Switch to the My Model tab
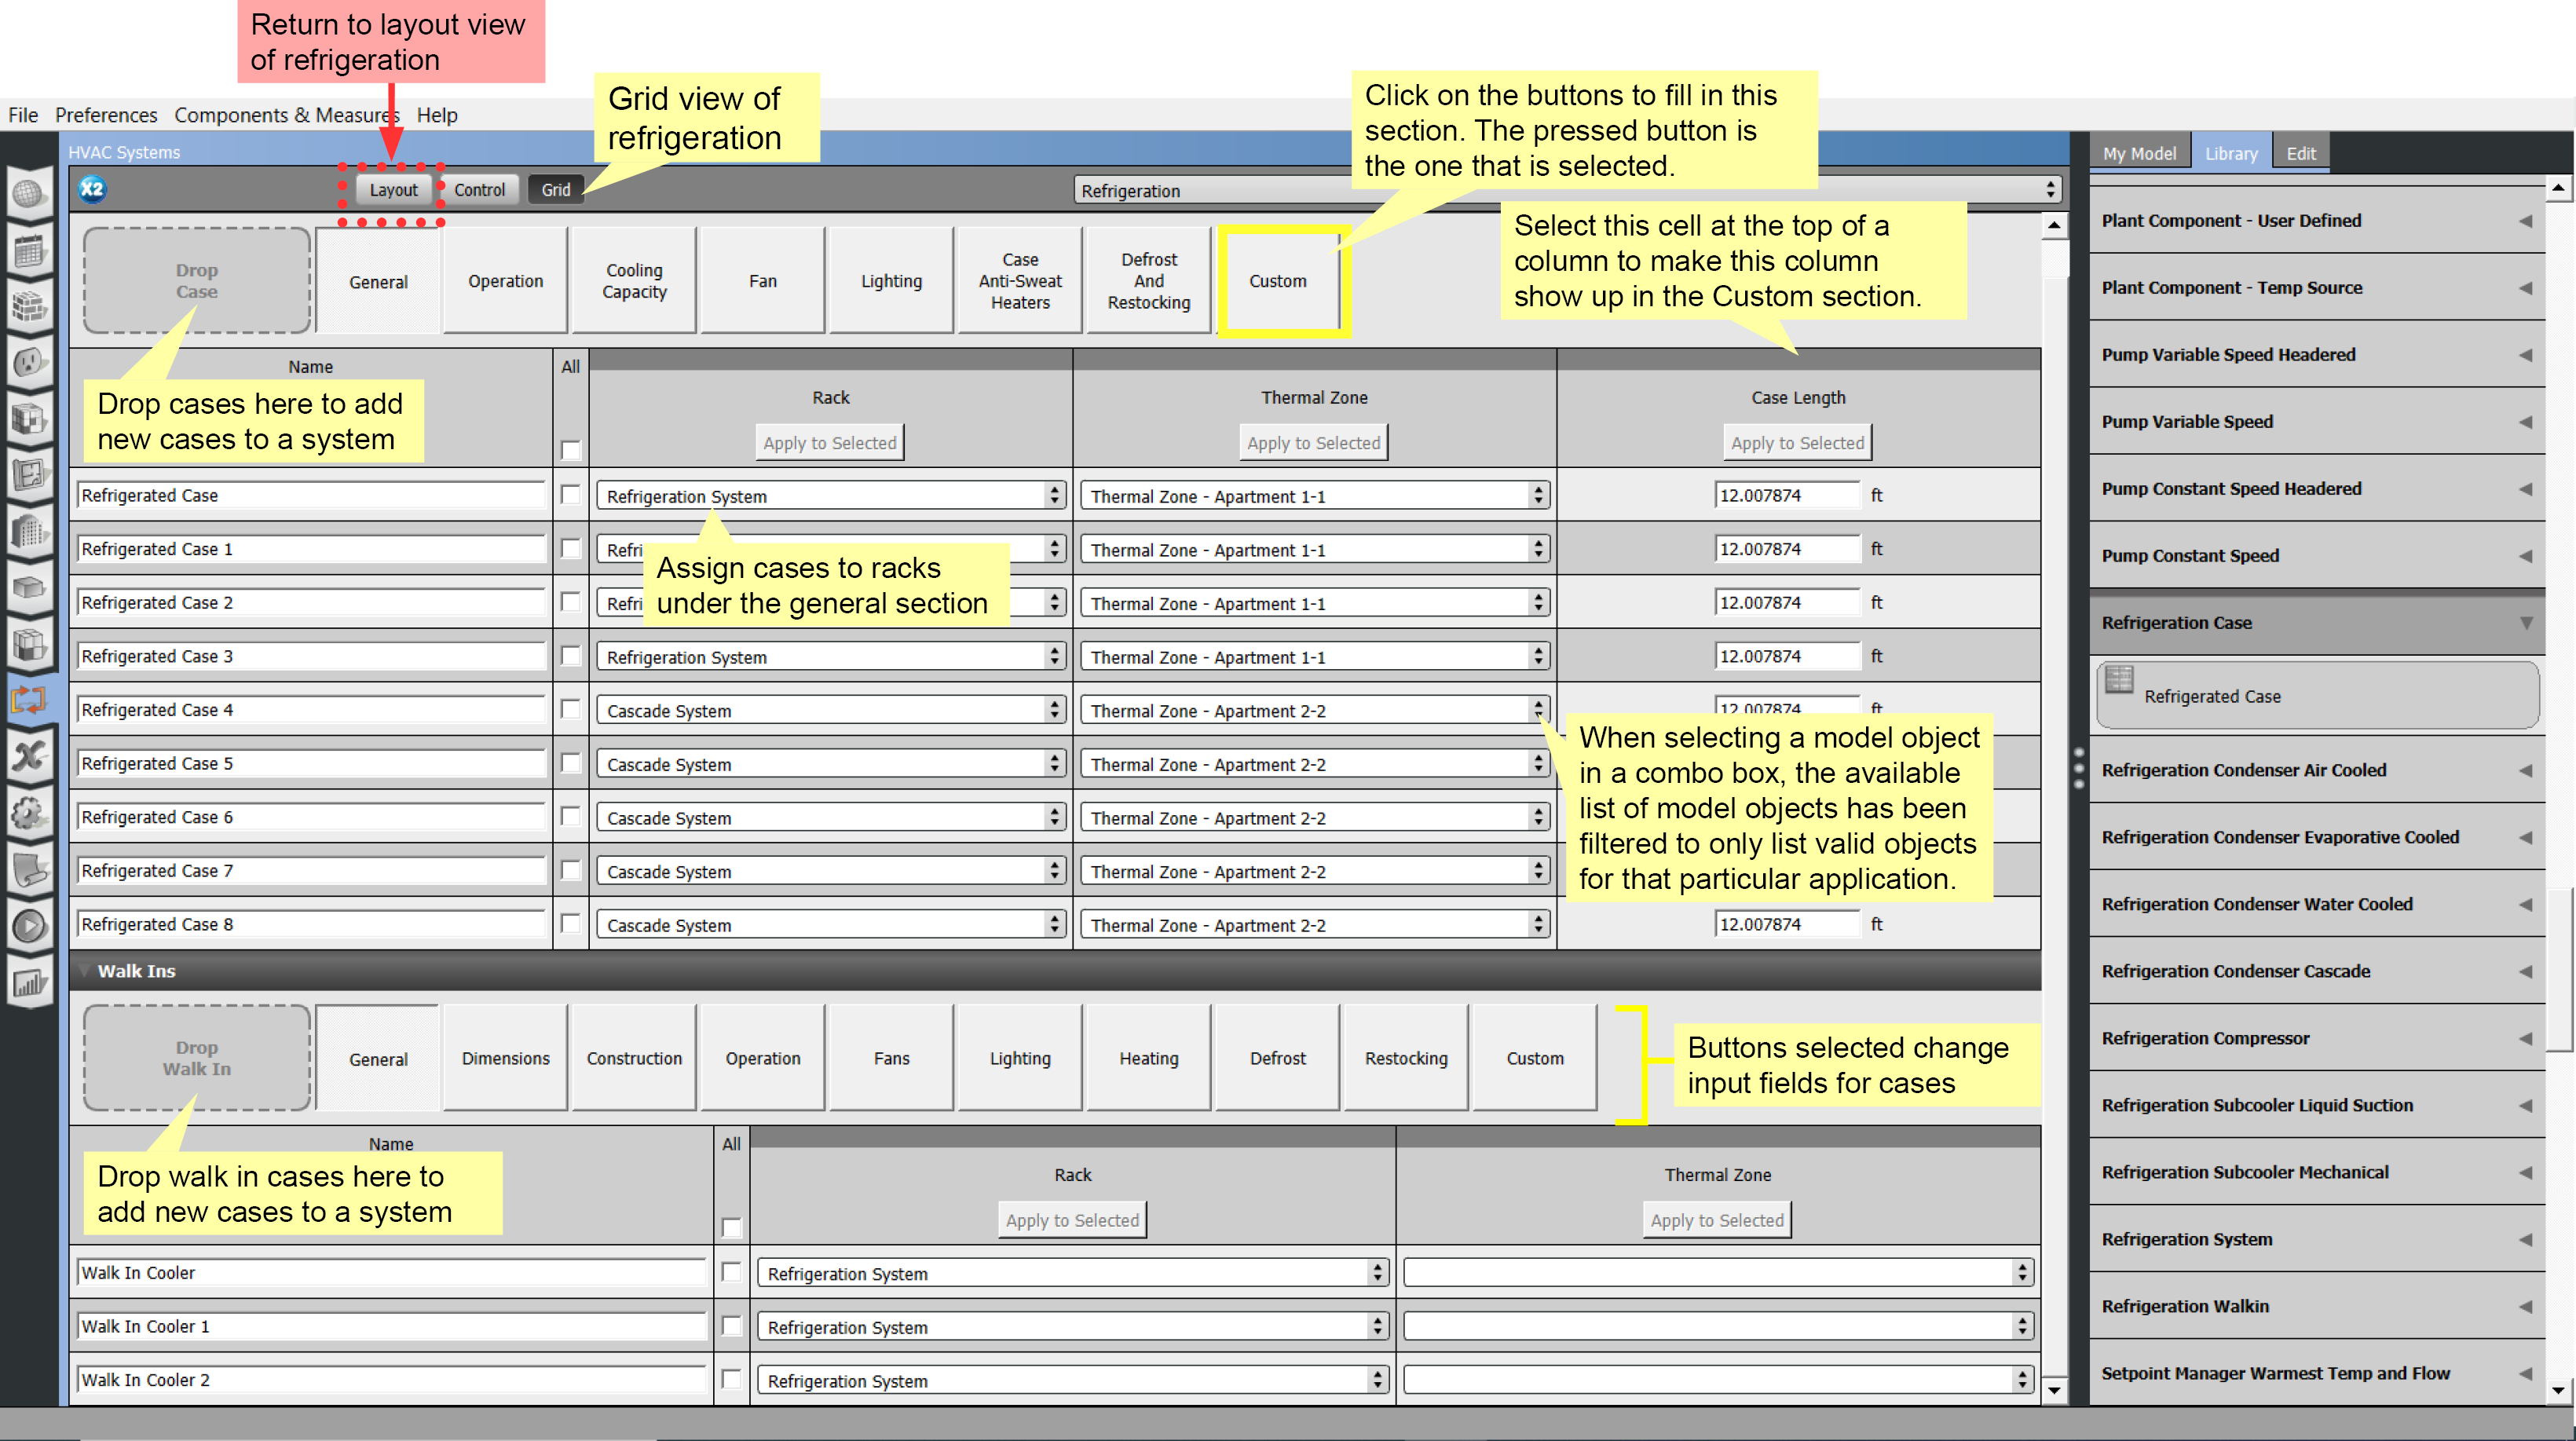The image size is (2576, 1441). click(2139, 153)
